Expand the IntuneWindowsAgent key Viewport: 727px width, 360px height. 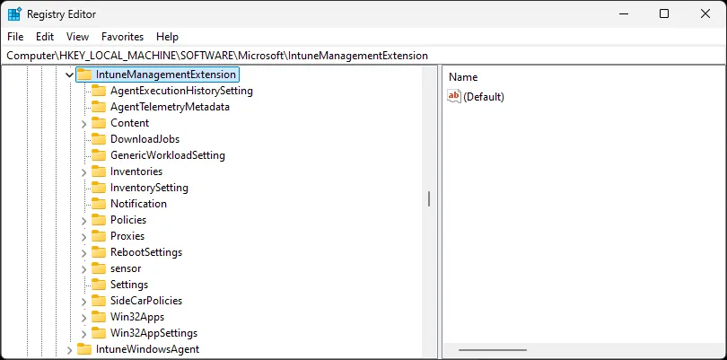click(69, 350)
